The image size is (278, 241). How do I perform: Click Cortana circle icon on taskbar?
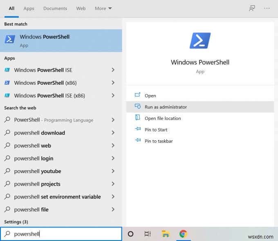click(x=130, y=234)
